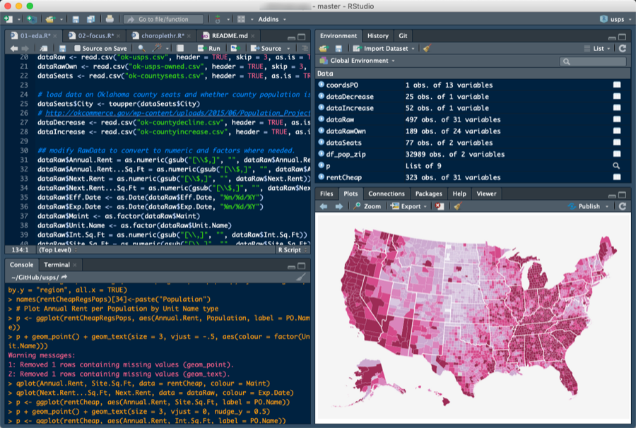Create a new file with the New File icon
Screen dimensions: 636x428
[x=8, y=19]
